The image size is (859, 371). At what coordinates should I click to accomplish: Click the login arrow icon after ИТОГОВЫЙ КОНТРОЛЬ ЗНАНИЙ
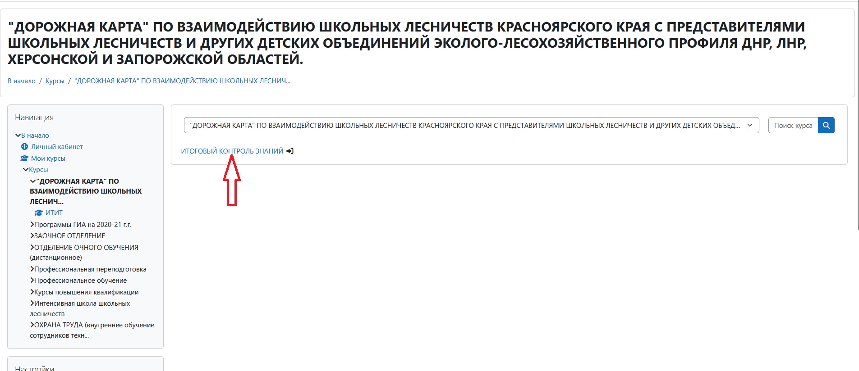pos(290,151)
